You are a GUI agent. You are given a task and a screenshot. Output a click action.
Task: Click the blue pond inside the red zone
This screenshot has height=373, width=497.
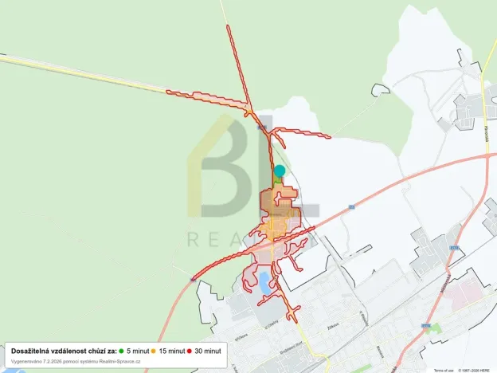[x=264, y=283]
